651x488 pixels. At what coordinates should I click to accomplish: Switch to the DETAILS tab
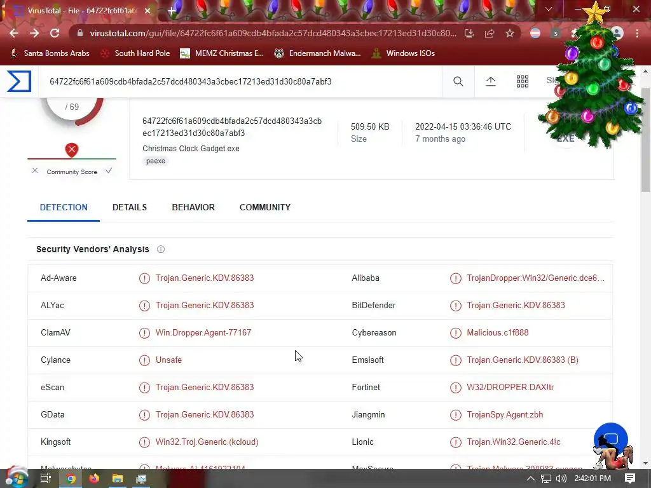tap(130, 207)
